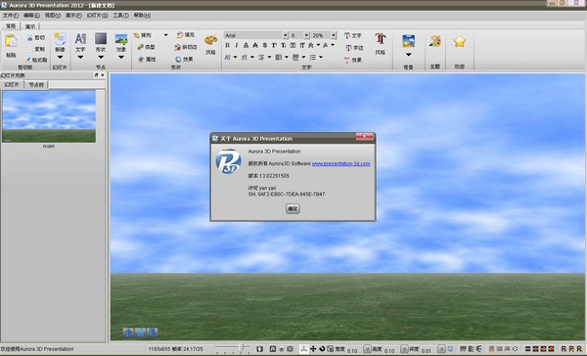Click the shape Fill (填充) icon
This screenshot has width=587, height=356.
180,35
